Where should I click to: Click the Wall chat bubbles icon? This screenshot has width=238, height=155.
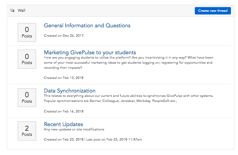pos(13,11)
